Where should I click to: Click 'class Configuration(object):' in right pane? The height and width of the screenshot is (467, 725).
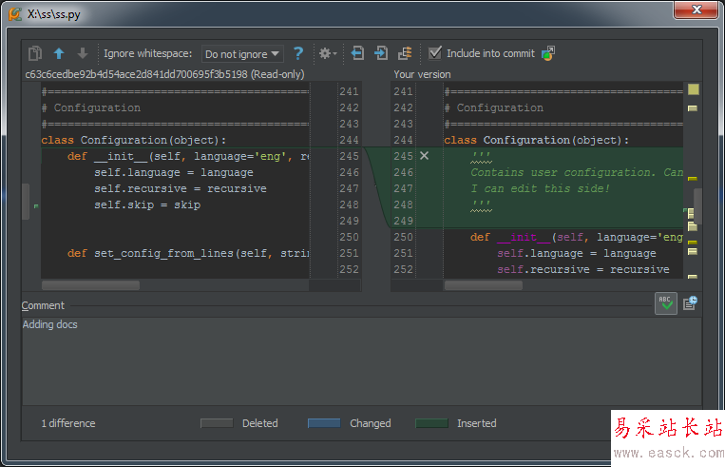click(x=536, y=140)
